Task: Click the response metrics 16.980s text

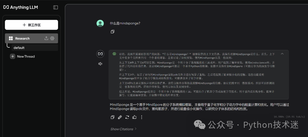Action: (x=289, y=117)
